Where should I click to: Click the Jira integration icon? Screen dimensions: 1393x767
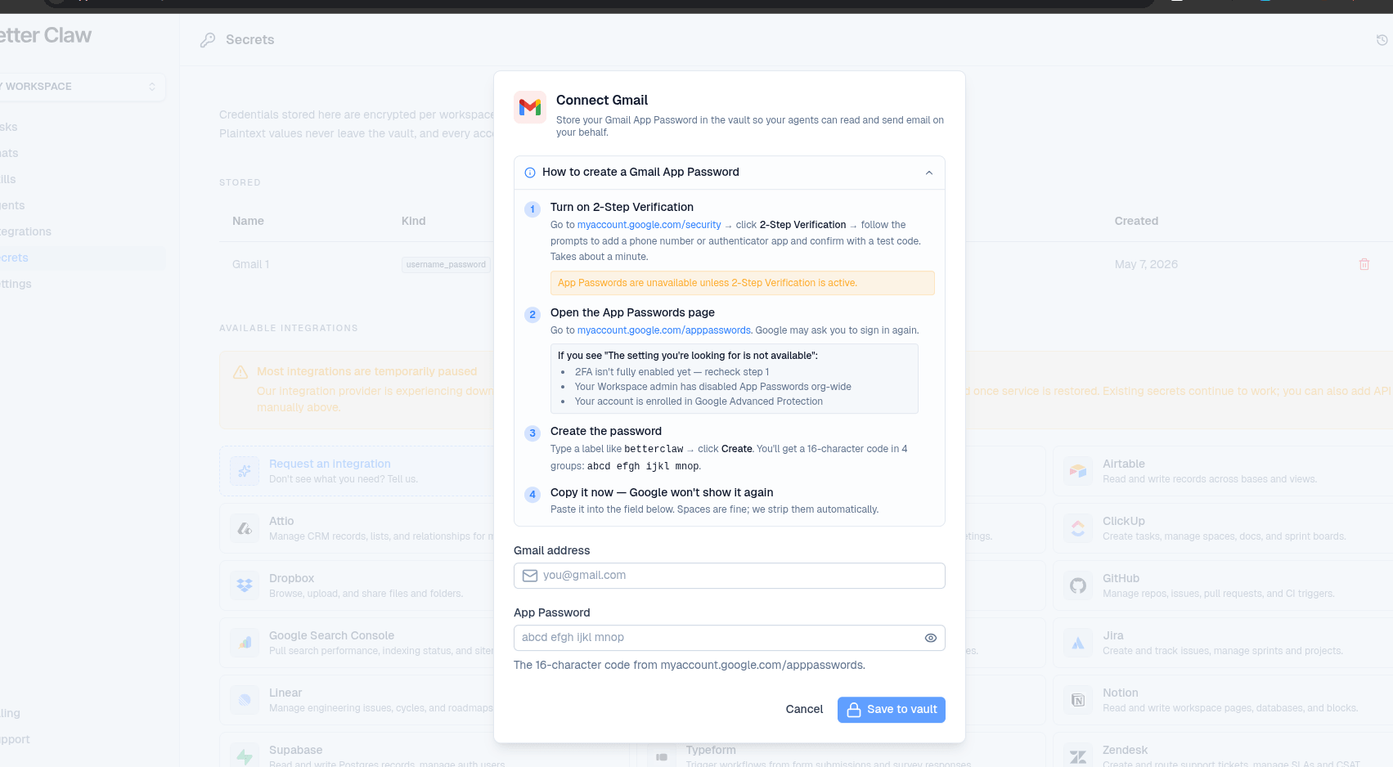(1078, 644)
